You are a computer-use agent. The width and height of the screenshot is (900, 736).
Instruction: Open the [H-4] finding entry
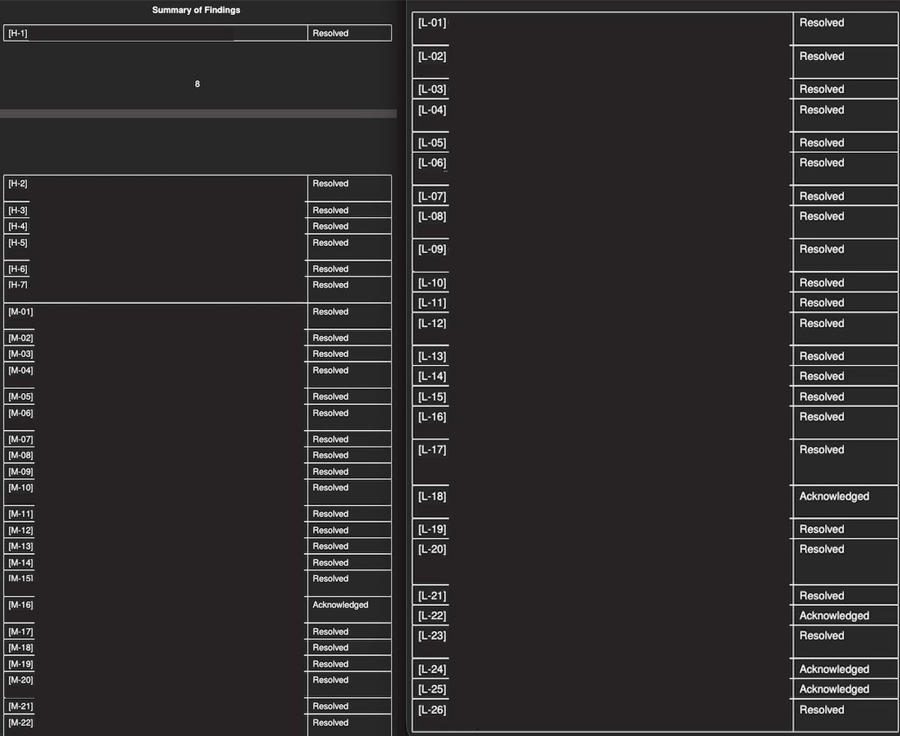(x=18, y=227)
